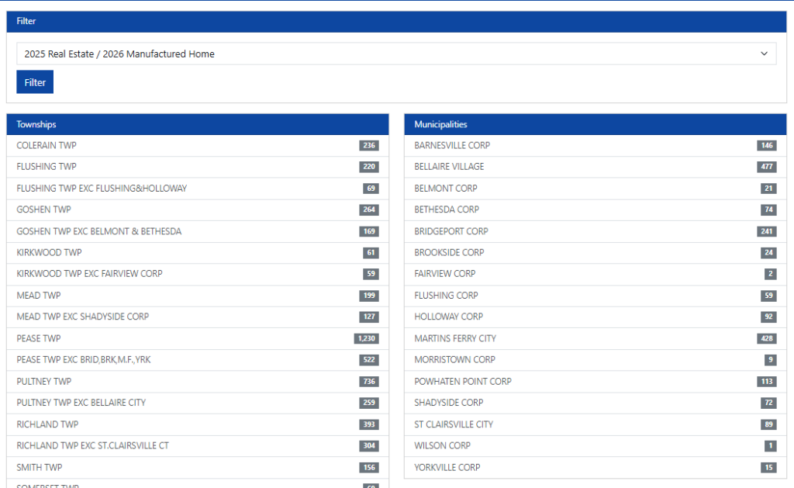The width and height of the screenshot is (794, 488).
Task: Open PEASE TWP EXC BRID,BRK,M.F.,YRK row
Action: pos(84,360)
